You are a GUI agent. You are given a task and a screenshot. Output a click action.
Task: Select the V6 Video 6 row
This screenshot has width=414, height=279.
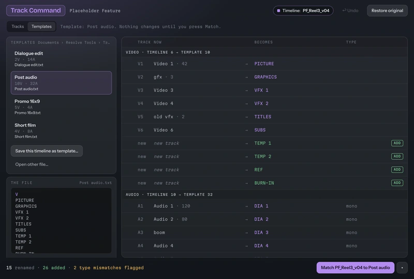[264, 130]
